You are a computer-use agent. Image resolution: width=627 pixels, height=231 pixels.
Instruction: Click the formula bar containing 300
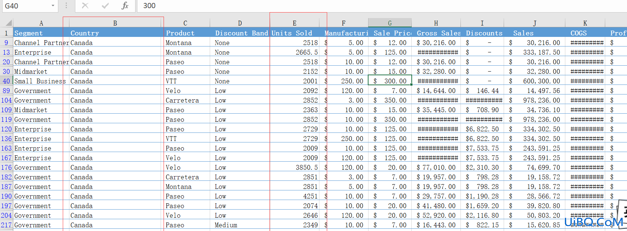pyautogui.click(x=382, y=6)
